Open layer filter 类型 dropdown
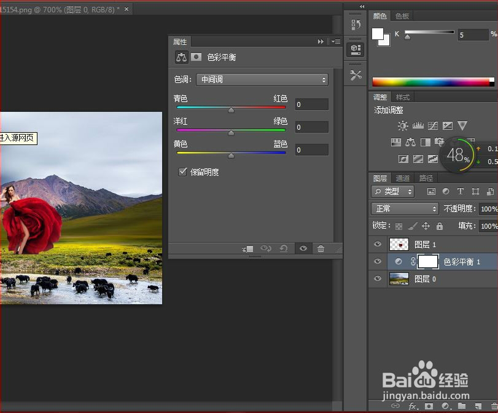 pos(393,191)
